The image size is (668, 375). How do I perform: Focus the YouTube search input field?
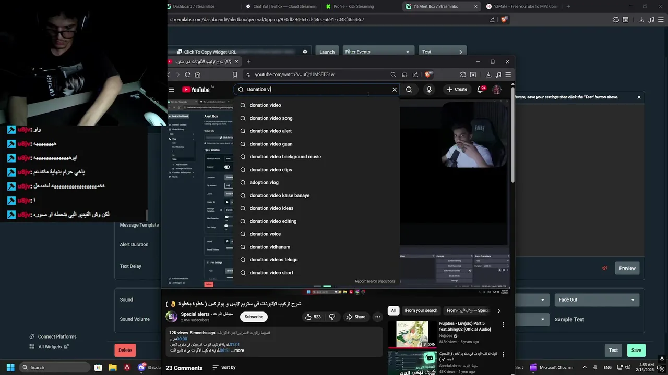(316, 90)
